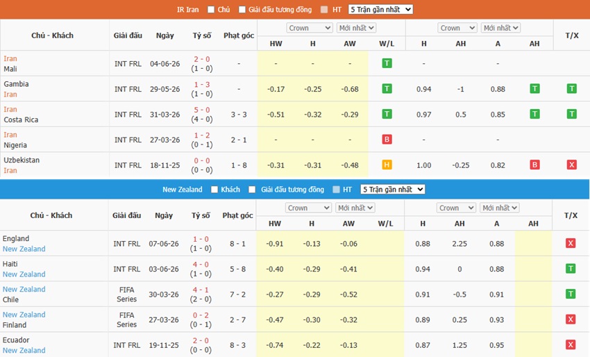Screen dimensions: 590x357
Task: Click FIFA Series label in Chile row
Action: 126,294
